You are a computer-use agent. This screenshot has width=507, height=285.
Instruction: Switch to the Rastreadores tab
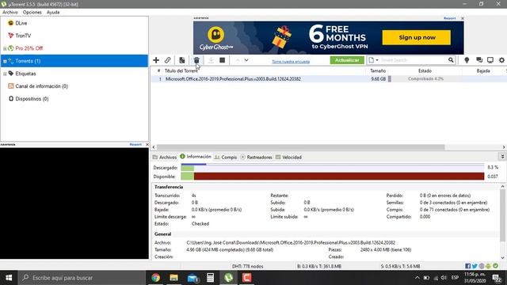point(257,157)
